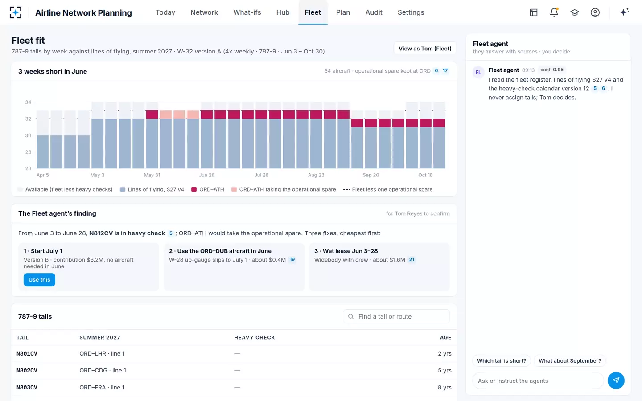
Task: Select the Wet lease Jun 3–28 fix card
Action: (x=379, y=266)
